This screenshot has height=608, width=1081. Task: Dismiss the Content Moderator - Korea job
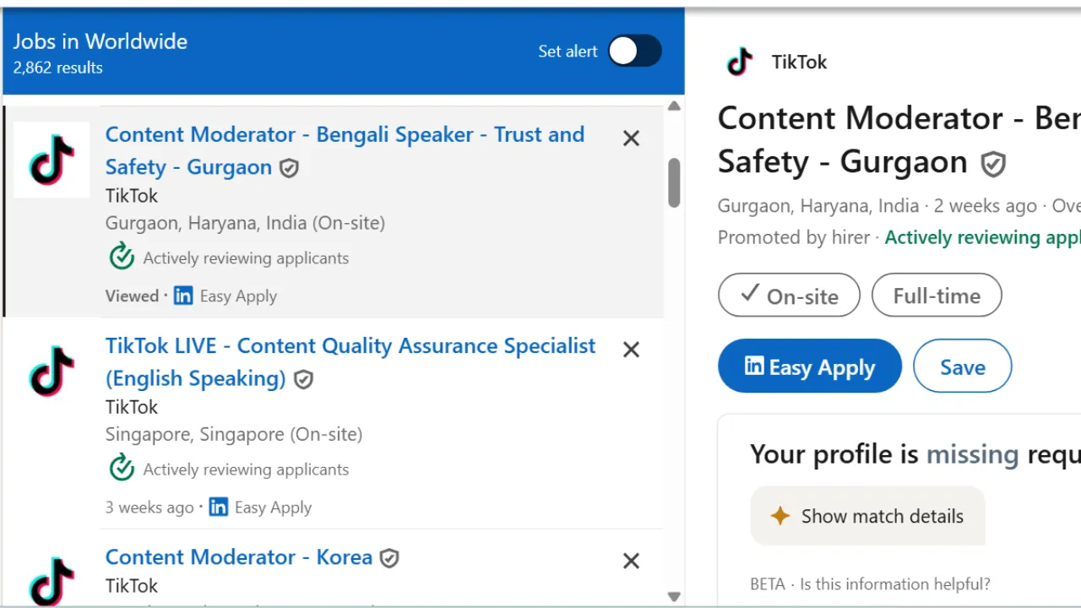tap(631, 561)
